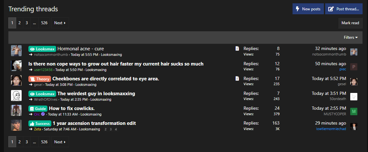Click the Success thumbs-up tag
Viewport: 368px width, 152px height.
[x=40, y=123]
